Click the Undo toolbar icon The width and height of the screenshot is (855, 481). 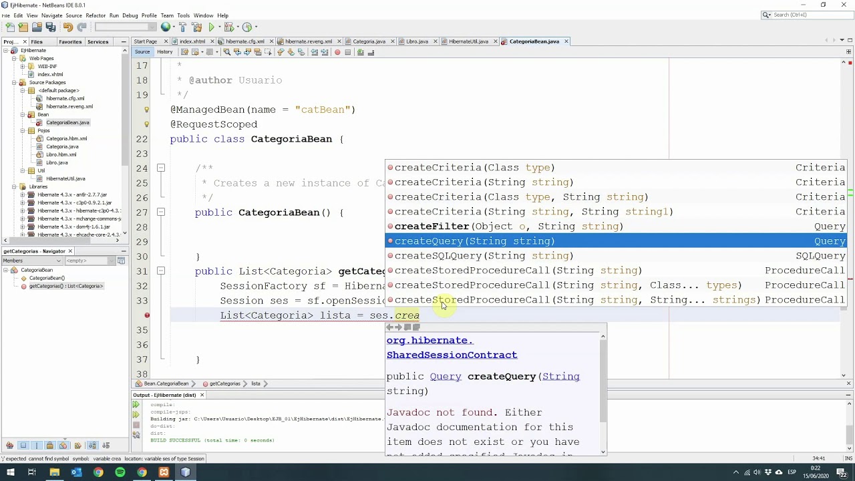68,27
